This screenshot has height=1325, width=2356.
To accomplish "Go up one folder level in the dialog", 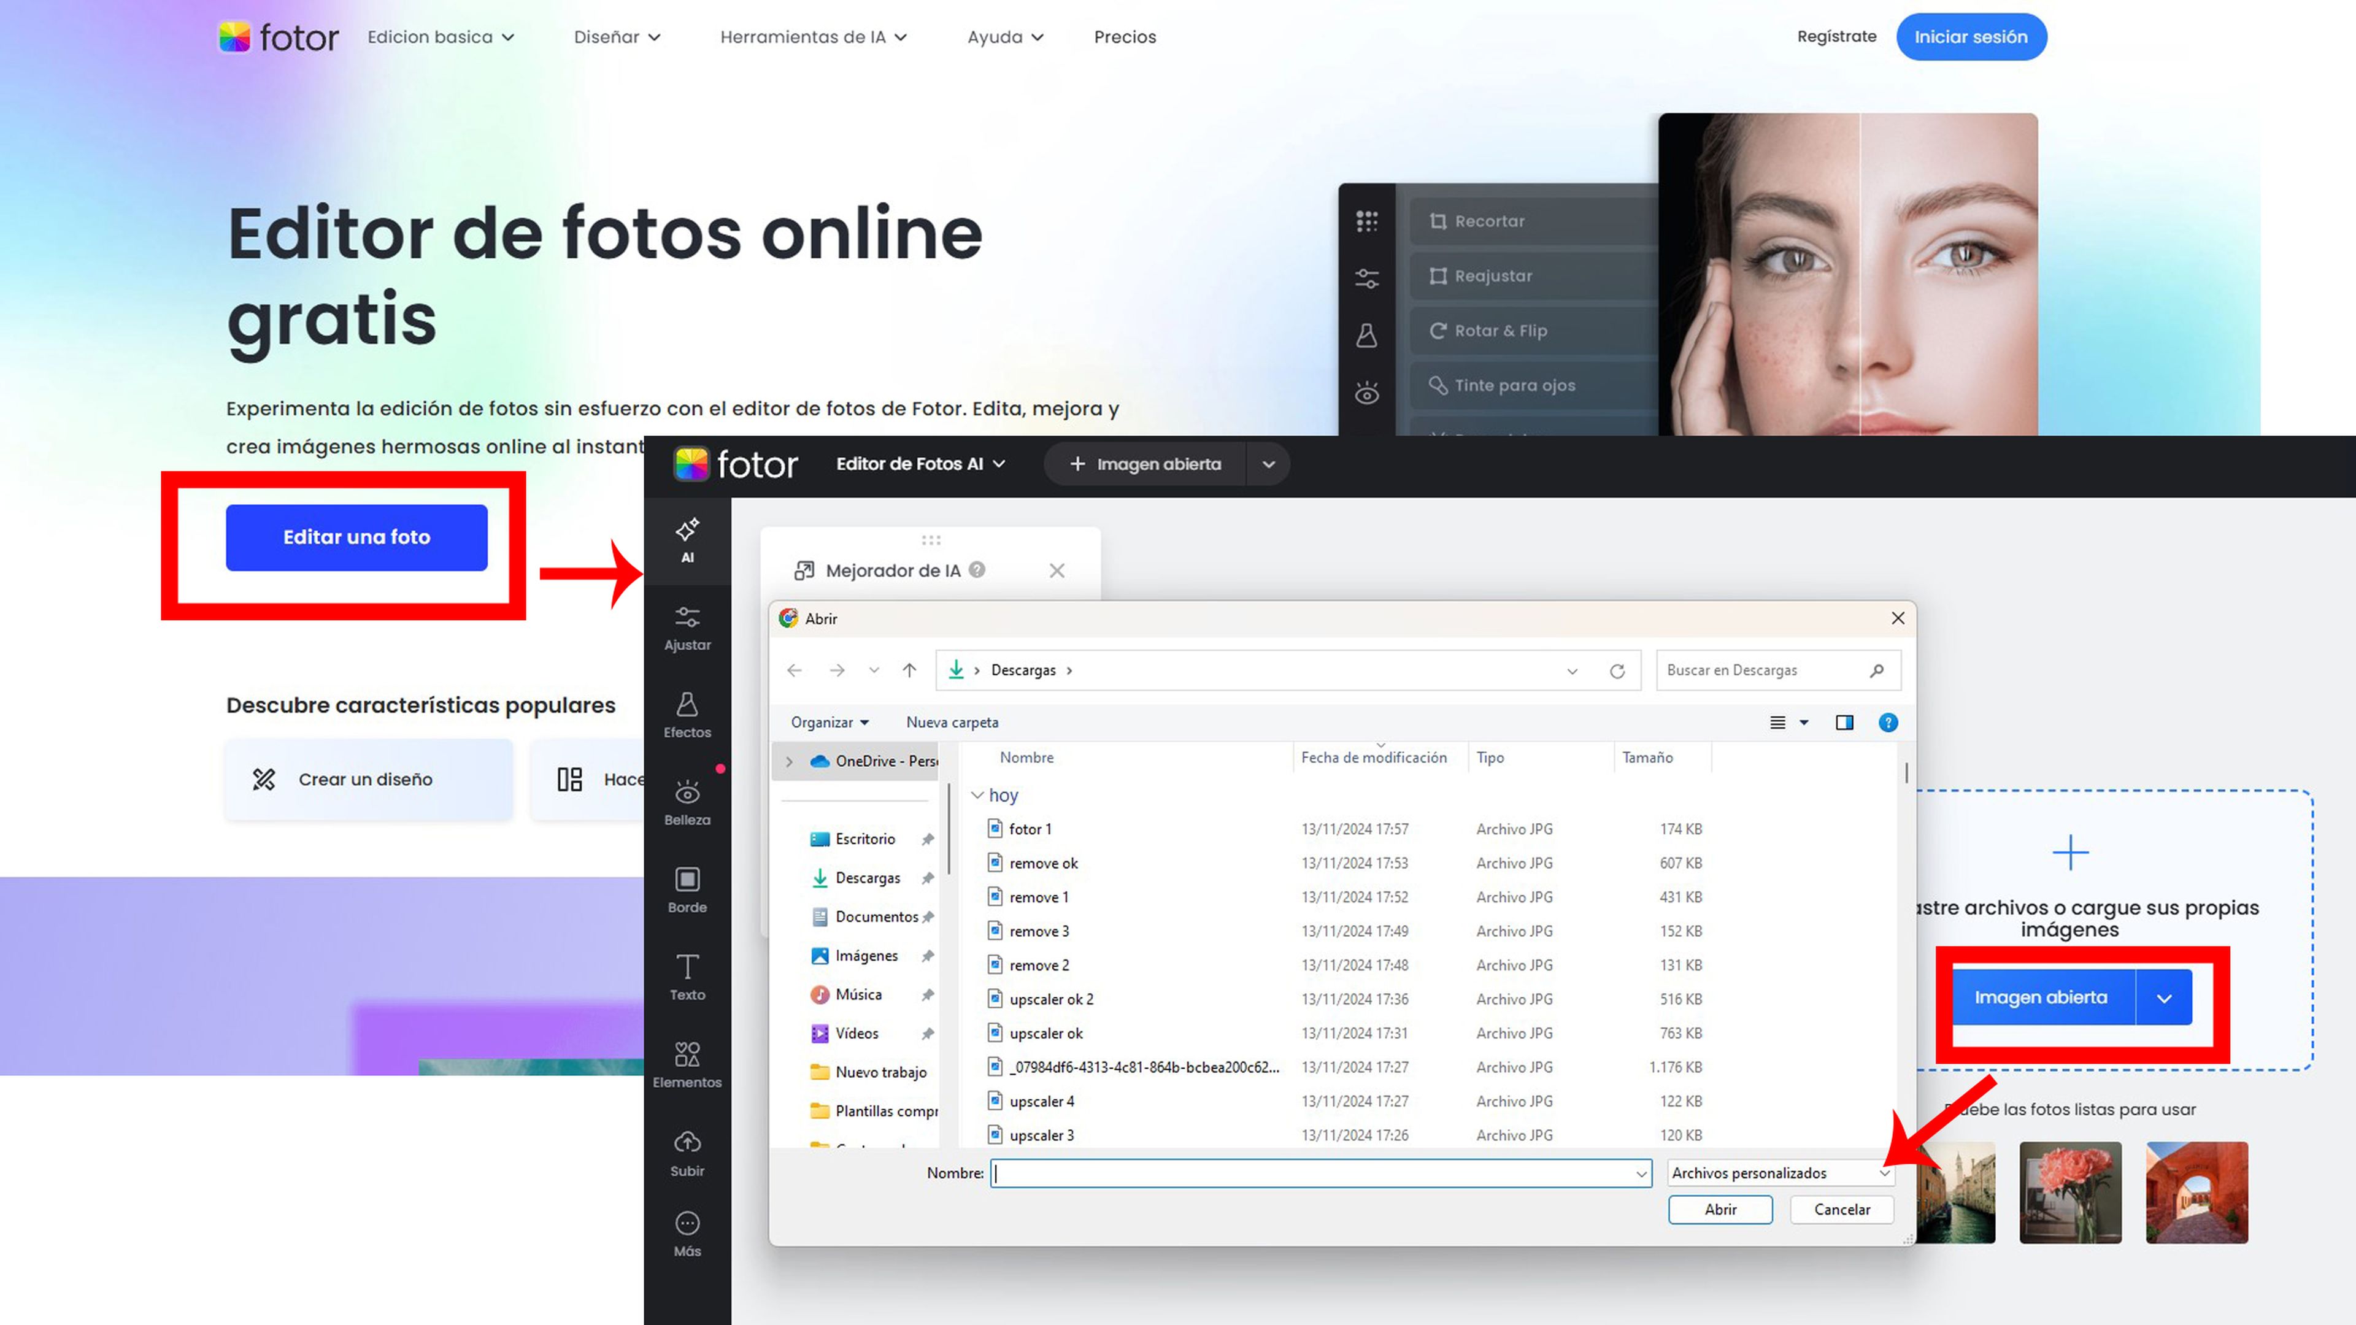I will (909, 670).
